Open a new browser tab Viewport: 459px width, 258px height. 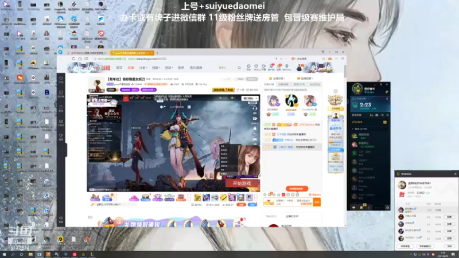(157, 53)
